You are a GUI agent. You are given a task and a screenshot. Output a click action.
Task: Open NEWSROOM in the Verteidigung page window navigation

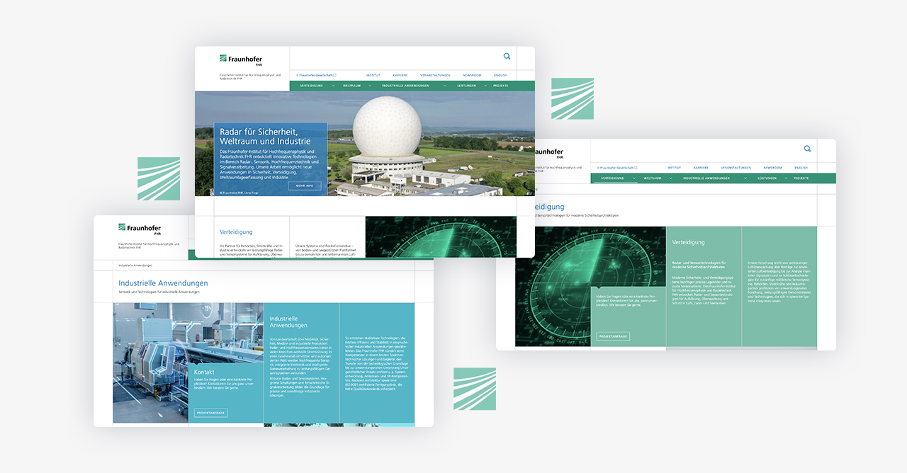click(773, 168)
